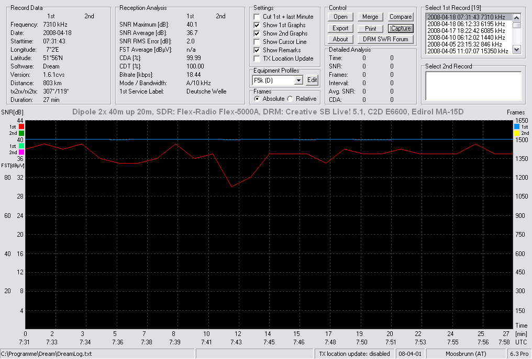
Task: Click the red 1st SNR color swatch
Action: pos(21,126)
